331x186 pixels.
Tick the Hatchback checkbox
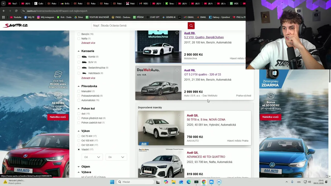[79, 73]
